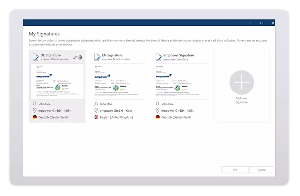Click the EN Signature document icon
The image size is (300, 196).
click(x=97, y=57)
